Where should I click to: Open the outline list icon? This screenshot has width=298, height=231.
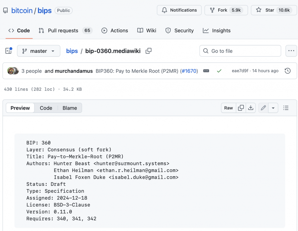tap(286, 108)
